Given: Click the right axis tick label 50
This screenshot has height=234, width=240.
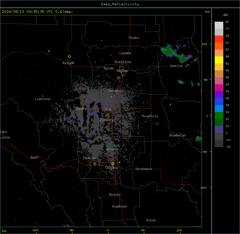Looking at the screenshot, I should pos(206,80).
